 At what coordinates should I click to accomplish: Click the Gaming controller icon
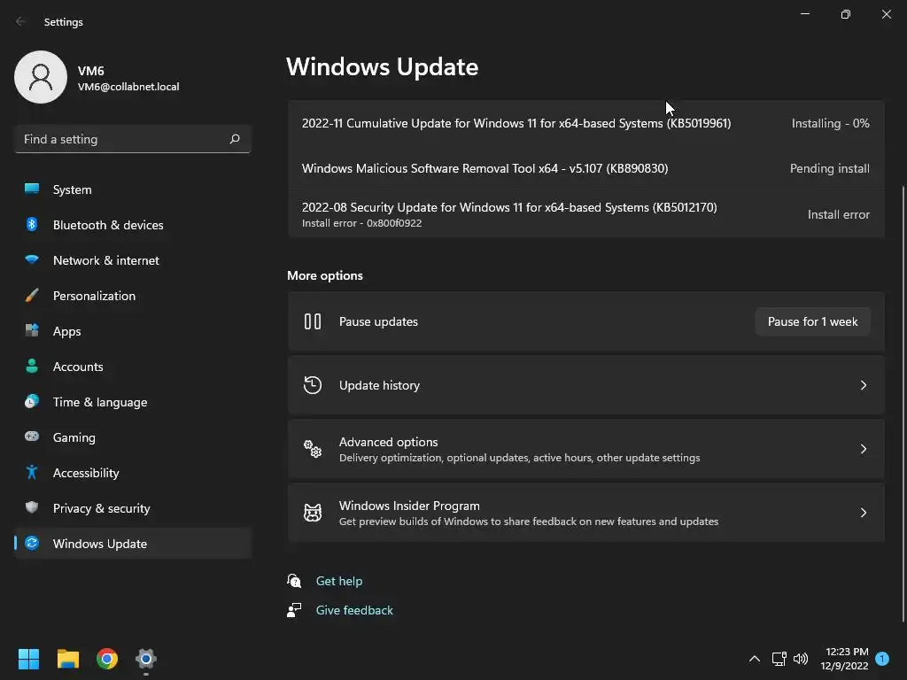pos(32,437)
